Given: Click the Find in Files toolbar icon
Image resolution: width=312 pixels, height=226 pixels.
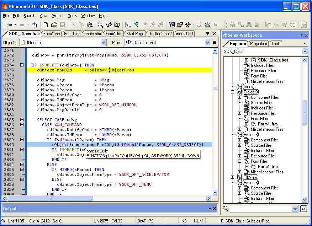Looking at the screenshot, I should pyautogui.click(x=117, y=25).
